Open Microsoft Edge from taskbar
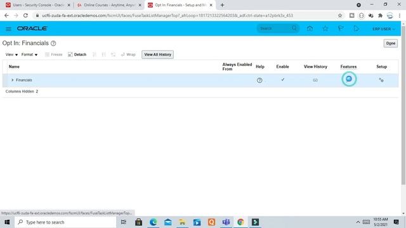The image size is (406, 228). click(154, 222)
